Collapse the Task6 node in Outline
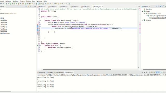Viewport: 166px width, 93px height. coord(142,11)
